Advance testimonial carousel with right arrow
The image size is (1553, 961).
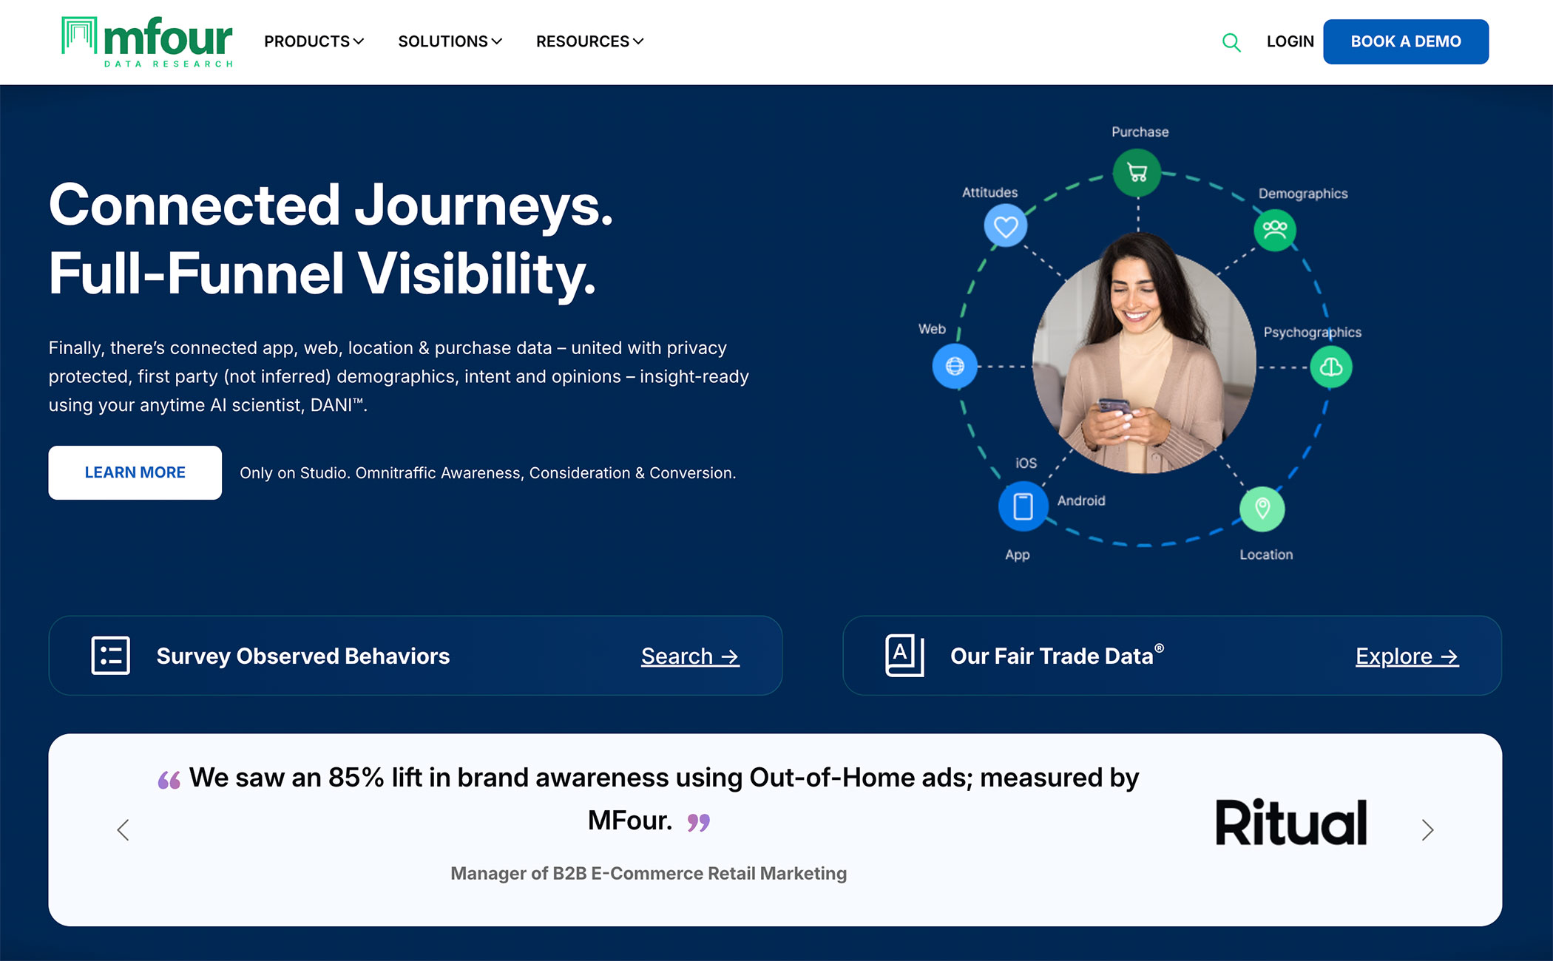point(1427,829)
